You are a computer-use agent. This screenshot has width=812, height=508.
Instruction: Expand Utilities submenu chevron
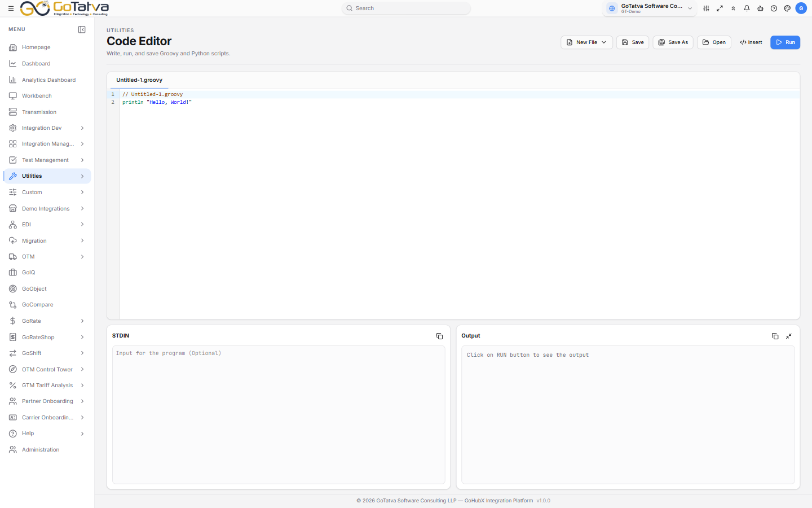pyautogui.click(x=82, y=176)
